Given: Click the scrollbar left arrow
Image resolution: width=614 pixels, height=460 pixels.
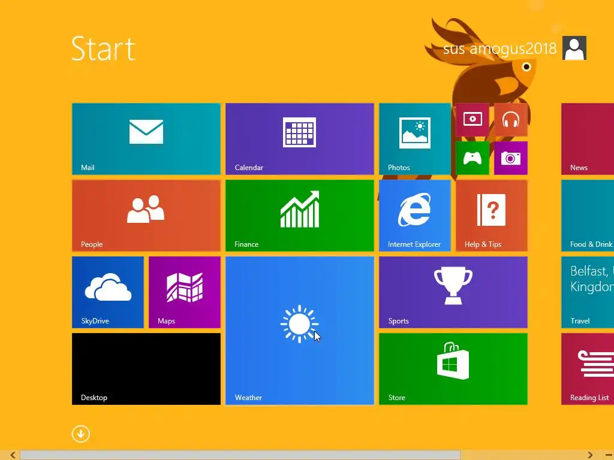Looking at the screenshot, I should pyautogui.click(x=13, y=455).
